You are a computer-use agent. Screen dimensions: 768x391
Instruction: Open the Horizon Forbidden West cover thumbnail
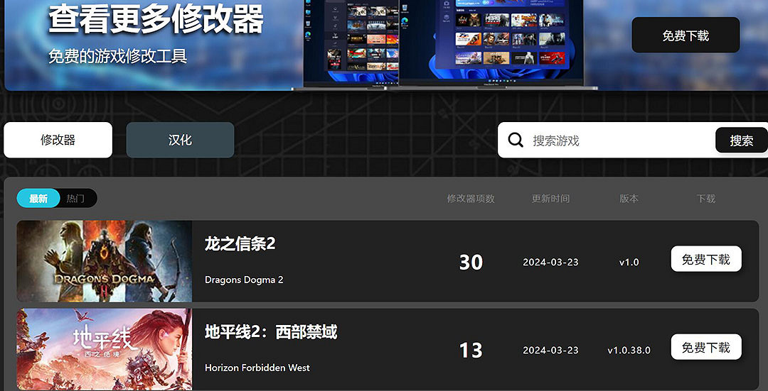coord(105,349)
